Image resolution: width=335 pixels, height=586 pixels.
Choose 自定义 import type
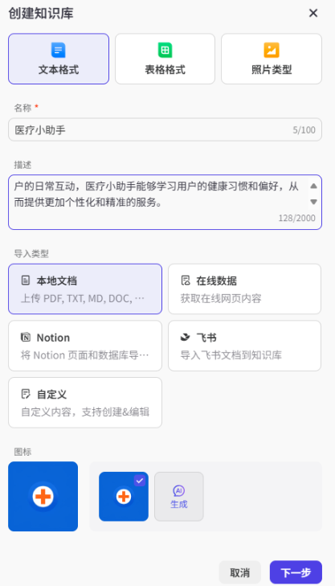pyautogui.click(x=85, y=403)
